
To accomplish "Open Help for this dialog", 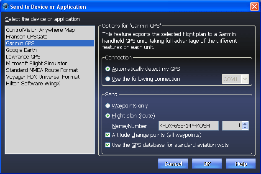I will click(241, 164).
